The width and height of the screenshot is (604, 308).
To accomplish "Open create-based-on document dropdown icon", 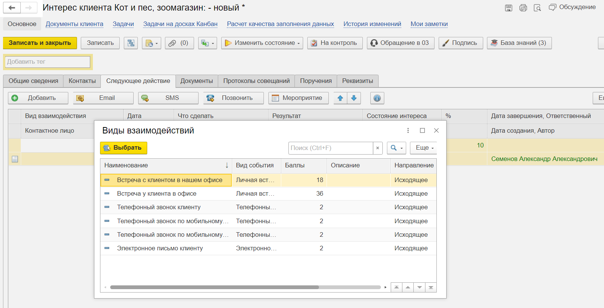I will (x=151, y=43).
